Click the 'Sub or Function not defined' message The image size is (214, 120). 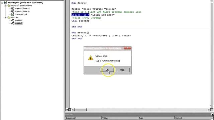tap(108, 61)
